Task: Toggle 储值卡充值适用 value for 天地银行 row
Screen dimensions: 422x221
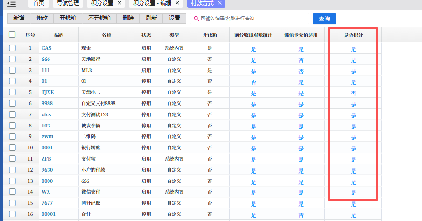Action: 301,60
